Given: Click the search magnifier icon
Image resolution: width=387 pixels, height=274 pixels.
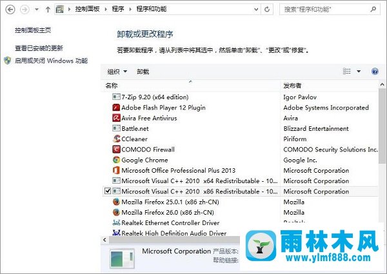Looking at the screenshot, I should point(373,10).
